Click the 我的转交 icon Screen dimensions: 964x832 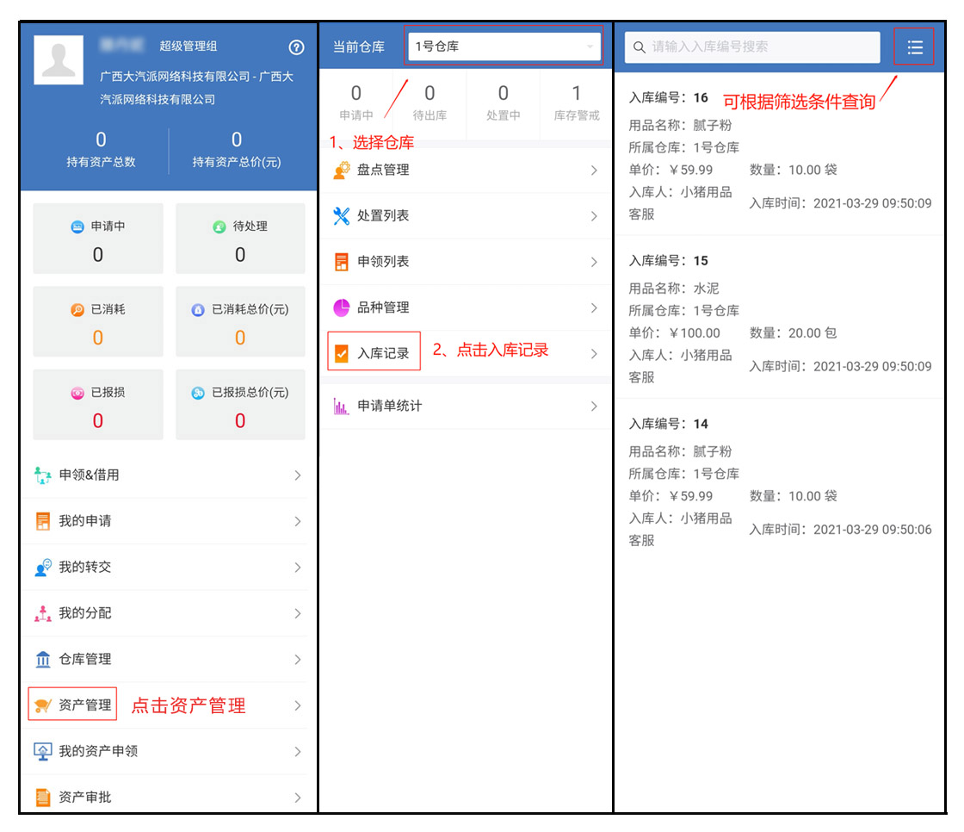point(42,568)
